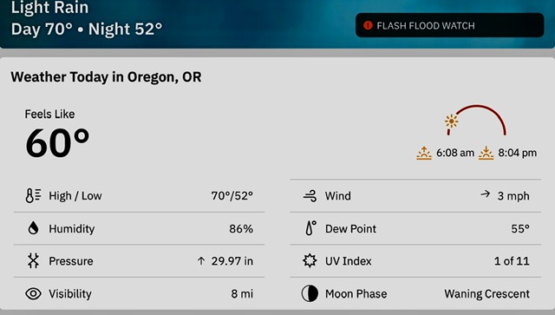Click the red alert exclamation icon
Screen dimensions: 555x315
click(x=368, y=25)
